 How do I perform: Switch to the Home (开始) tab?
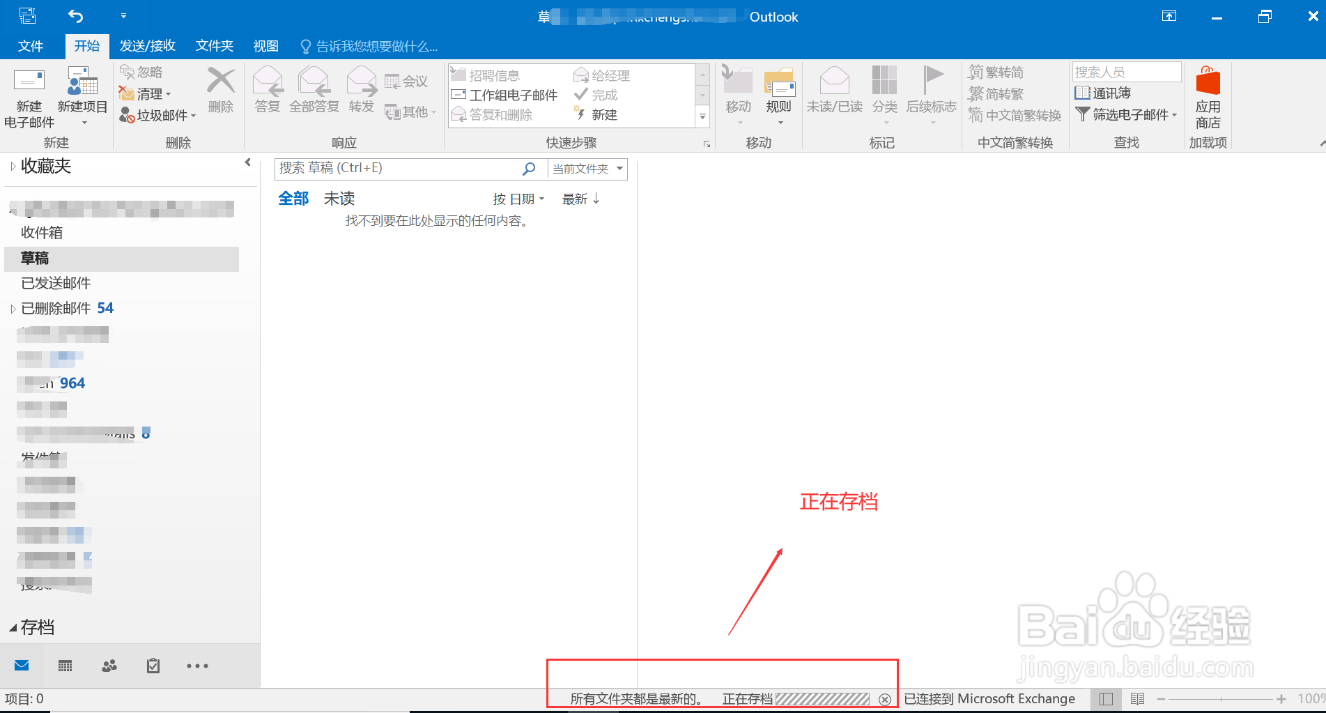(87, 46)
